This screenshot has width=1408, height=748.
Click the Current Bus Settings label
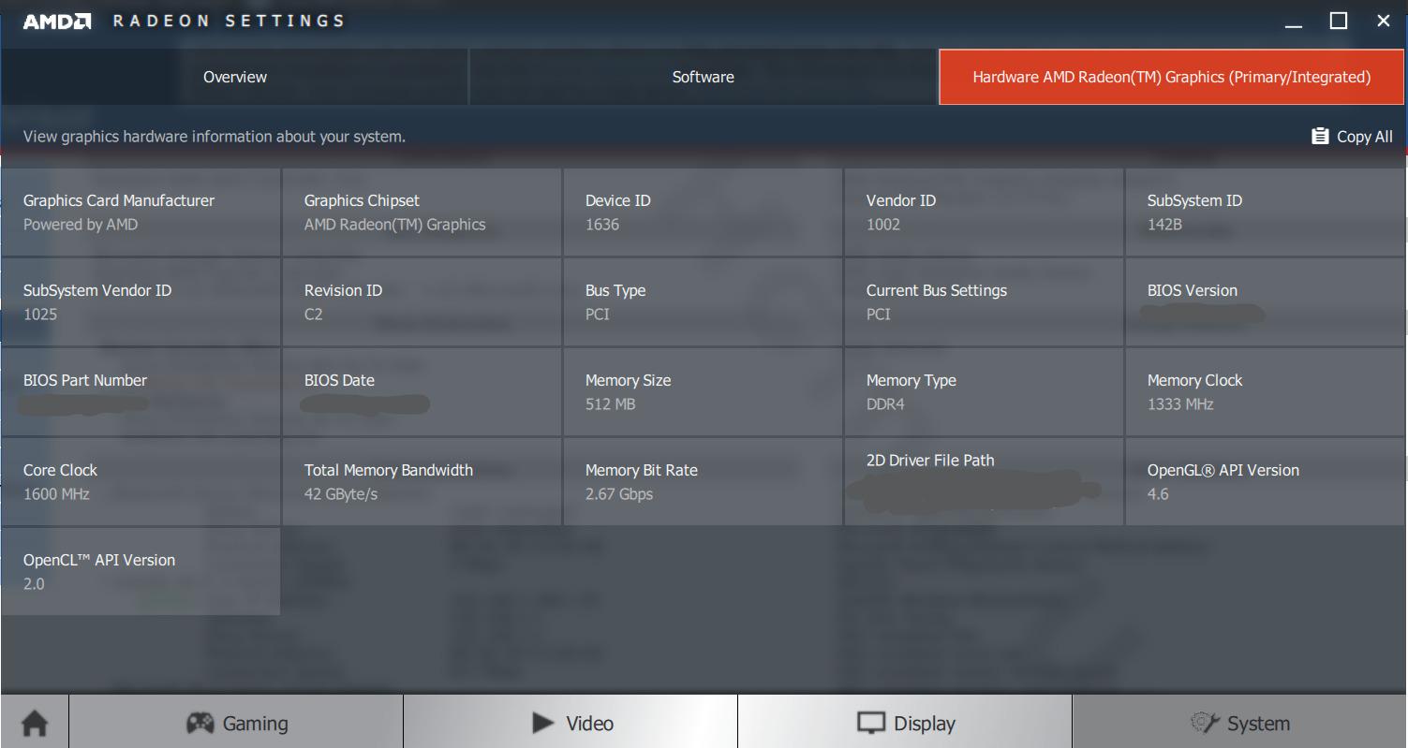tap(937, 290)
